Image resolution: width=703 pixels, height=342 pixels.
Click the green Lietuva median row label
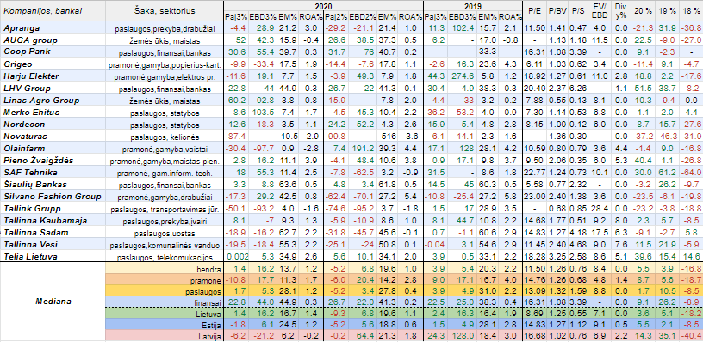164,313
